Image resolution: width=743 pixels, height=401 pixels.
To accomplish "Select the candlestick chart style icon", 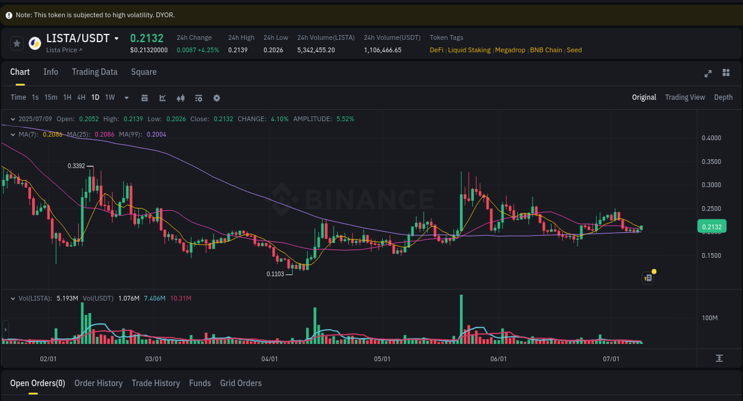I will click(181, 97).
